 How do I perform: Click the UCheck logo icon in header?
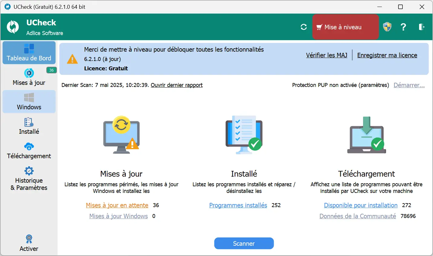(13, 27)
